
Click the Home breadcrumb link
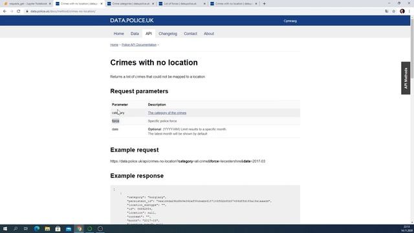click(114, 45)
